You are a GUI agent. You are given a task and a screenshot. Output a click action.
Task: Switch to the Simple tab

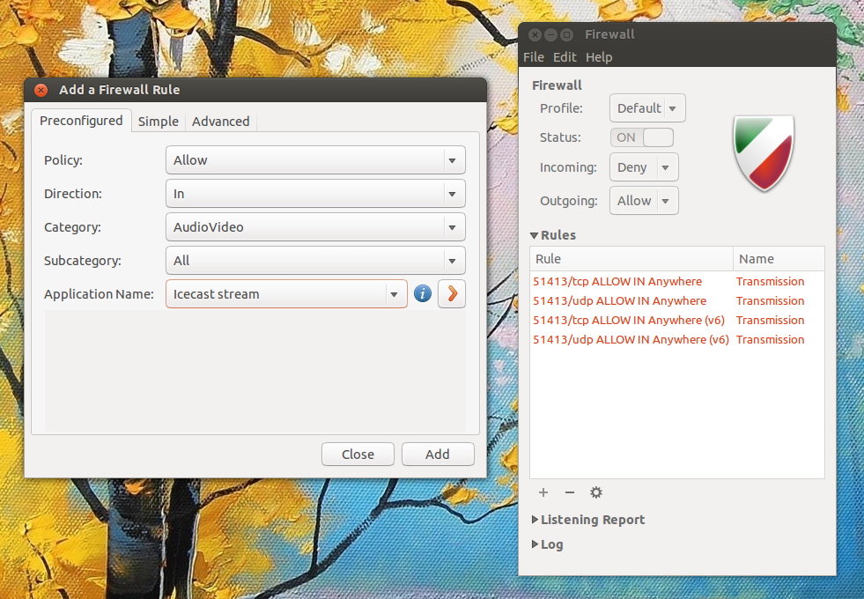point(158,121)
